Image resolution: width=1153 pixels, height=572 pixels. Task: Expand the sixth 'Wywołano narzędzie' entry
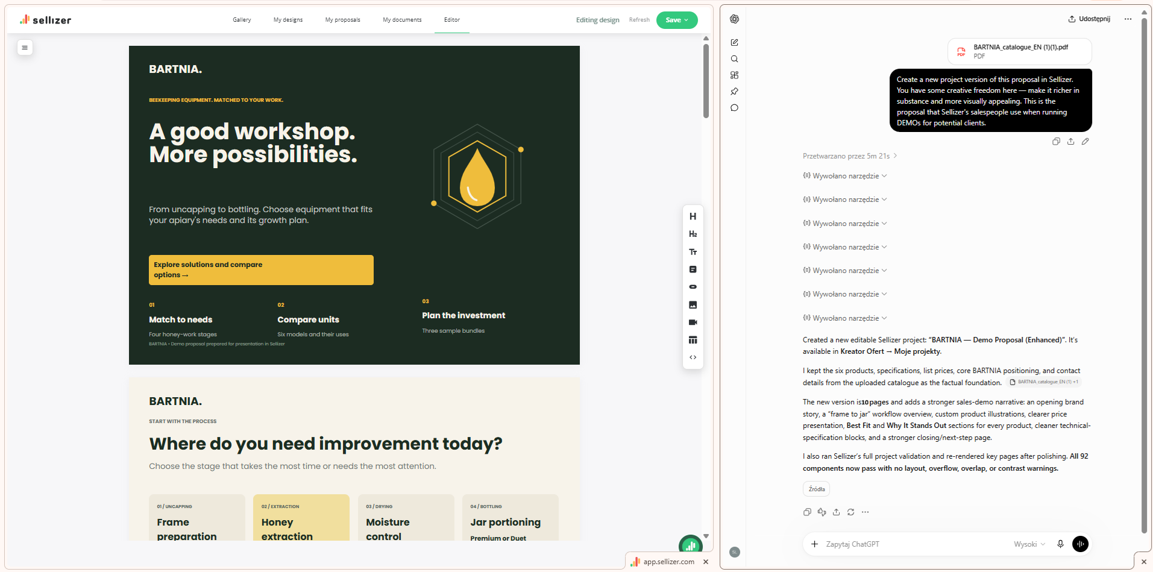845,294
